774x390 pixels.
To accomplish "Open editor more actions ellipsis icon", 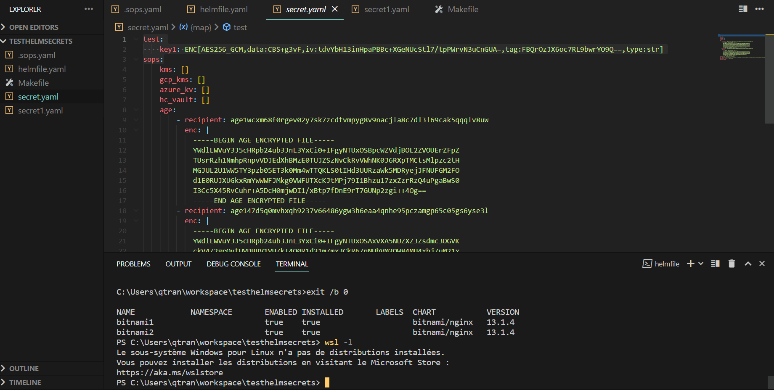I will pos(760,8).
